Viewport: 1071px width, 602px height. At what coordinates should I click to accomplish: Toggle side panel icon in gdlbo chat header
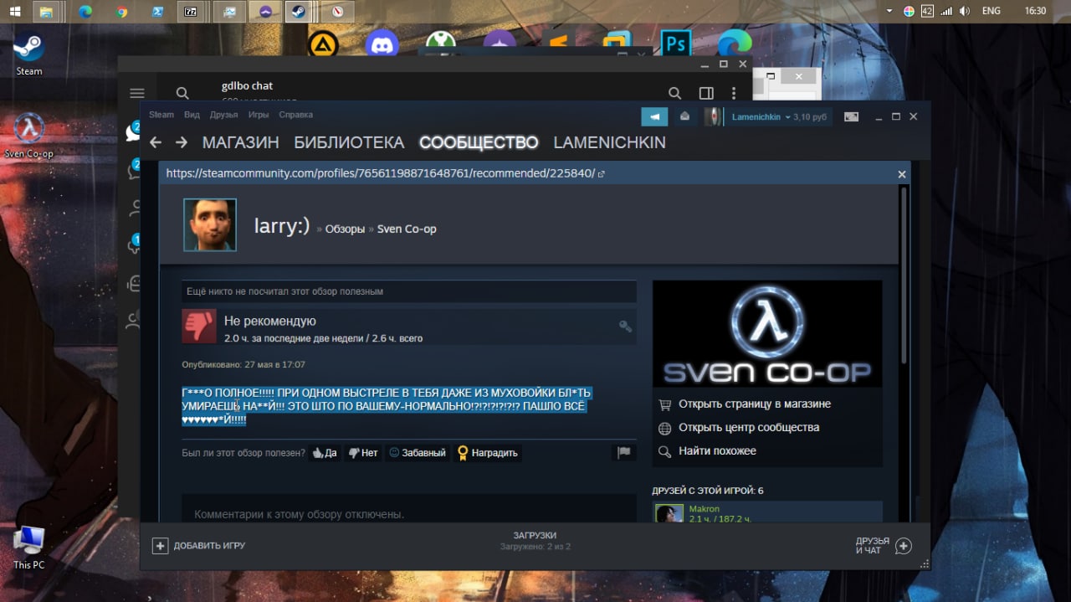click(x=706, y=93)
